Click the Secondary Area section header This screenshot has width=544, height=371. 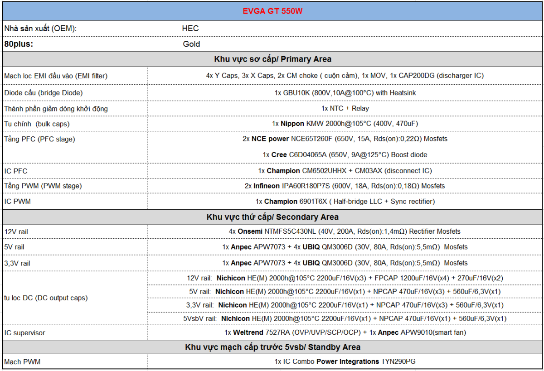(272, 217)
